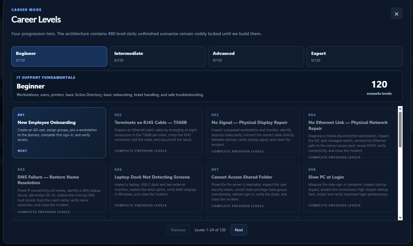This screenshot has width=413, height=246.
Task: Click the level list scrollbar thumb
Action: 400,130
